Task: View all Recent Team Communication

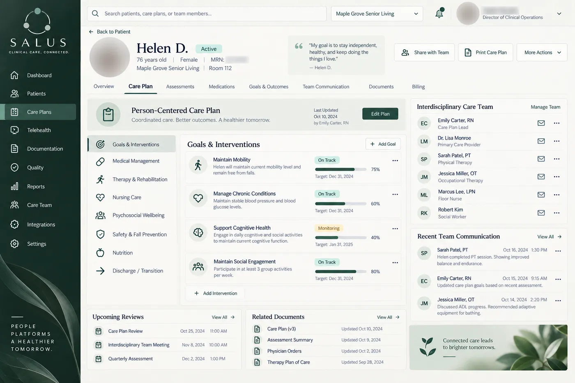Action: pos(549,237)
